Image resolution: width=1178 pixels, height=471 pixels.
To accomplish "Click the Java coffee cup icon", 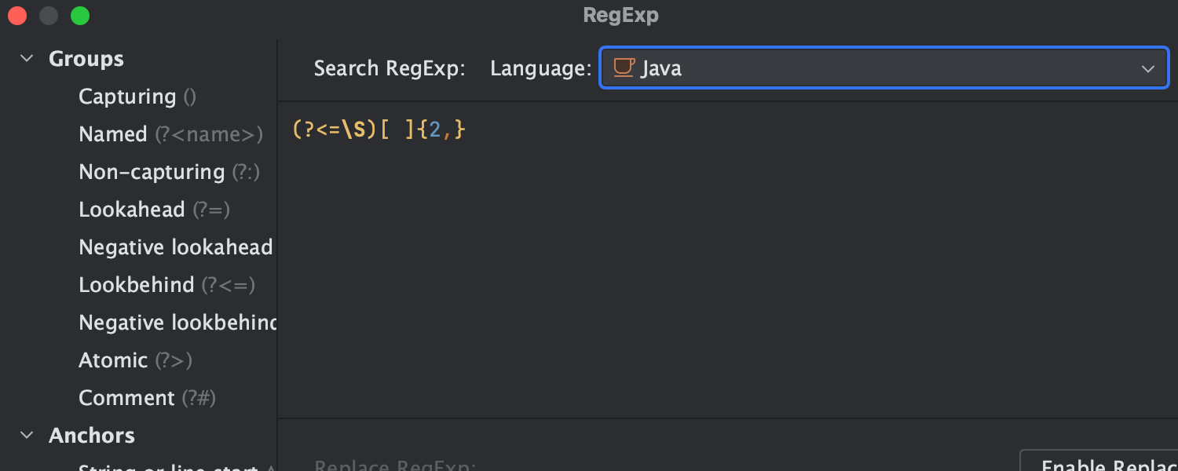I will pyautogui.click(x=624, y=68).
